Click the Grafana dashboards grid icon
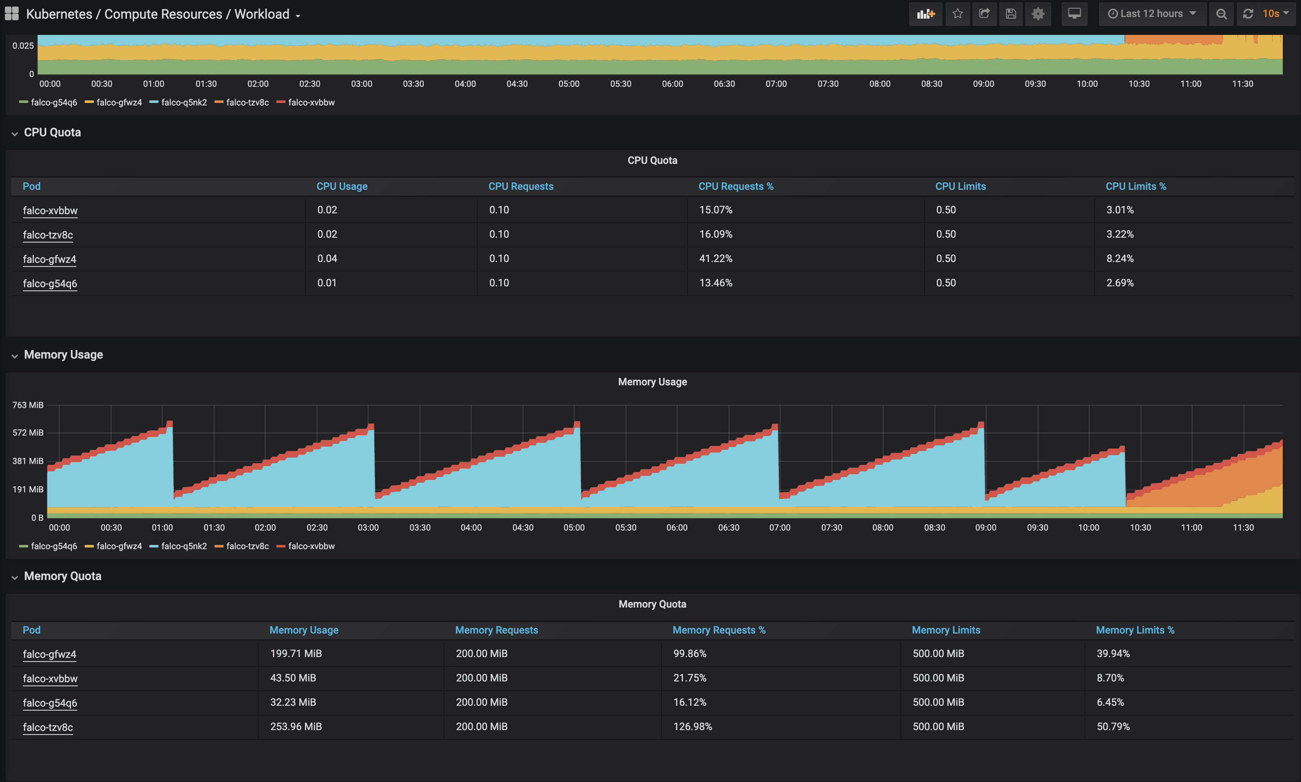Image resolution: width=1301 pixels, height=782 pixels. (x=12, y=13)
